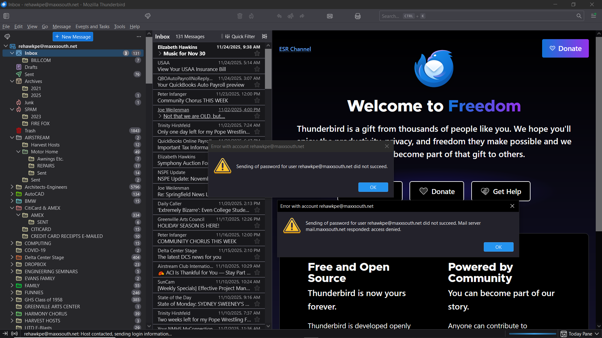Click the folder pane vertical scrollbar thumb

pos(149,59)
